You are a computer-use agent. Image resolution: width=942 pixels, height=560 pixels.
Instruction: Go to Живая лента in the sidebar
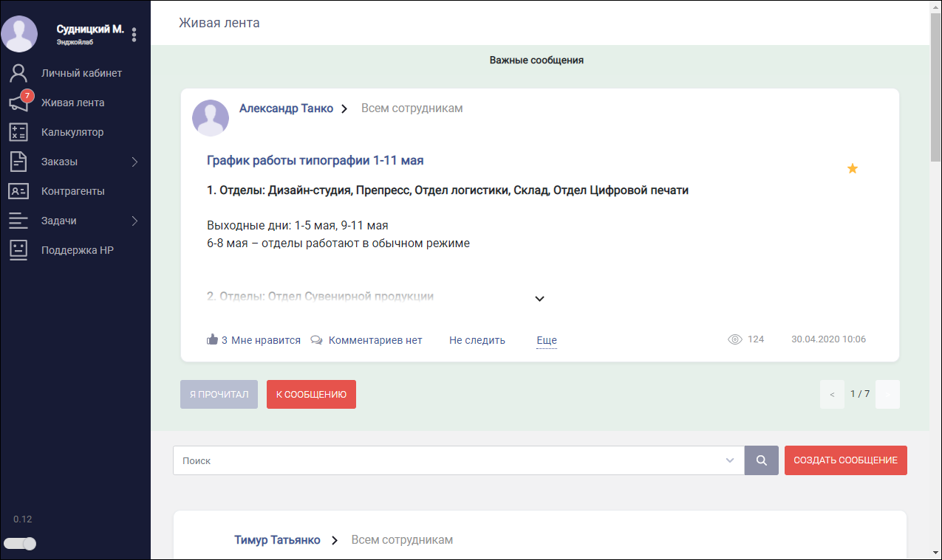click(x=72, y=103)
